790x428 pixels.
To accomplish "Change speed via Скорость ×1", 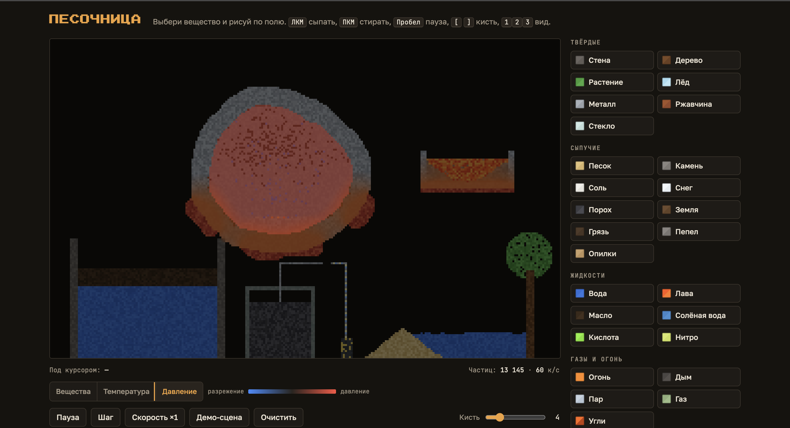I will coord(155,417).
